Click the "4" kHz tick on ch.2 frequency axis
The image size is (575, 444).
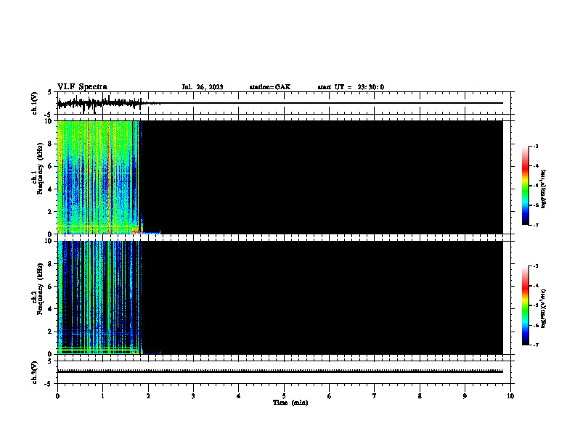[50, 309]
